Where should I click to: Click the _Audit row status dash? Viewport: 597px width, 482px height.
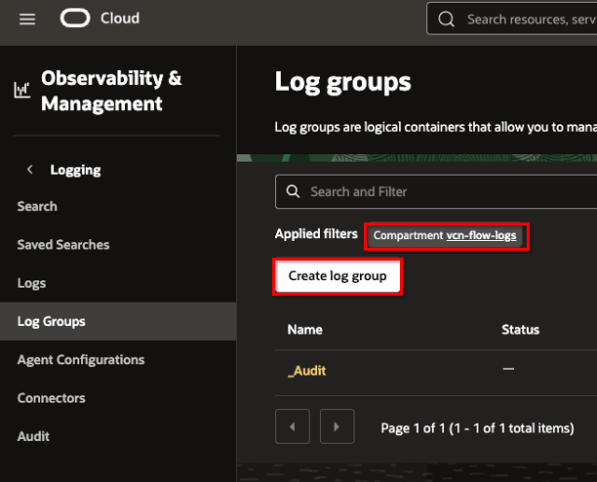(x=508, y=369)
